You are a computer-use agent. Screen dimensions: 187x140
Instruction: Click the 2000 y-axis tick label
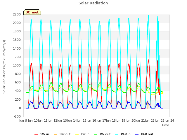(17, 23)
